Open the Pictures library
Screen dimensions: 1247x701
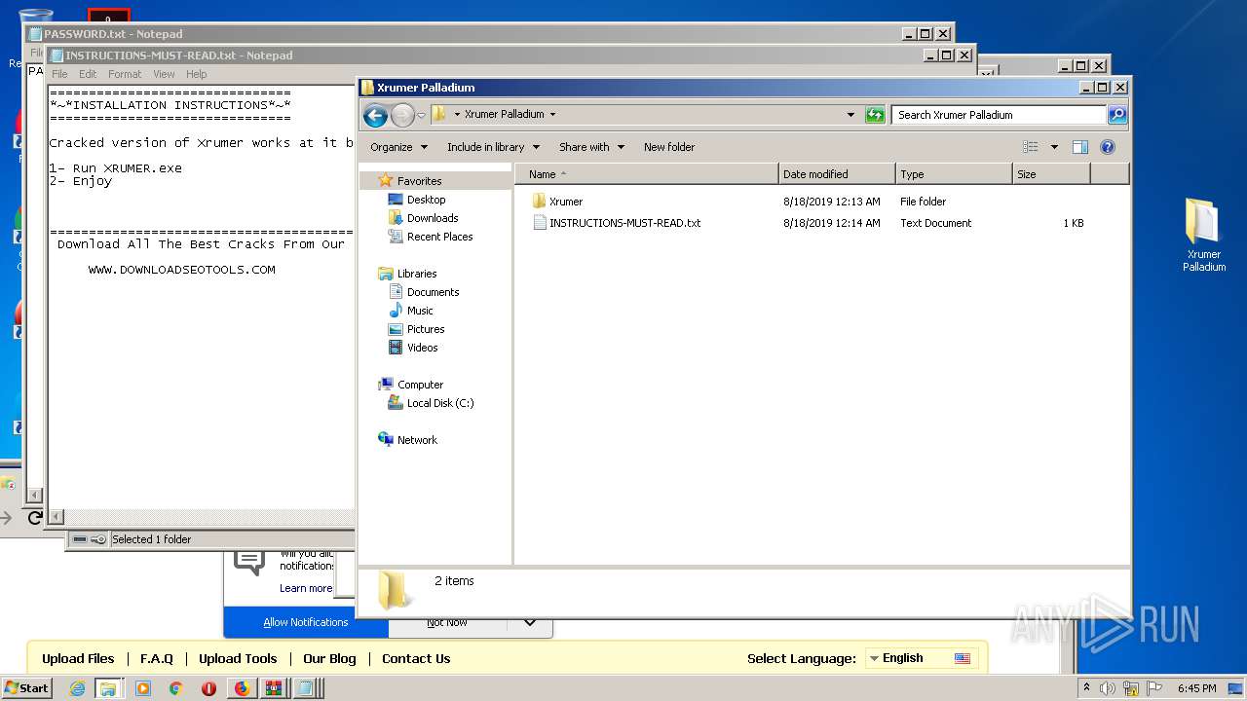pos(426,329)
